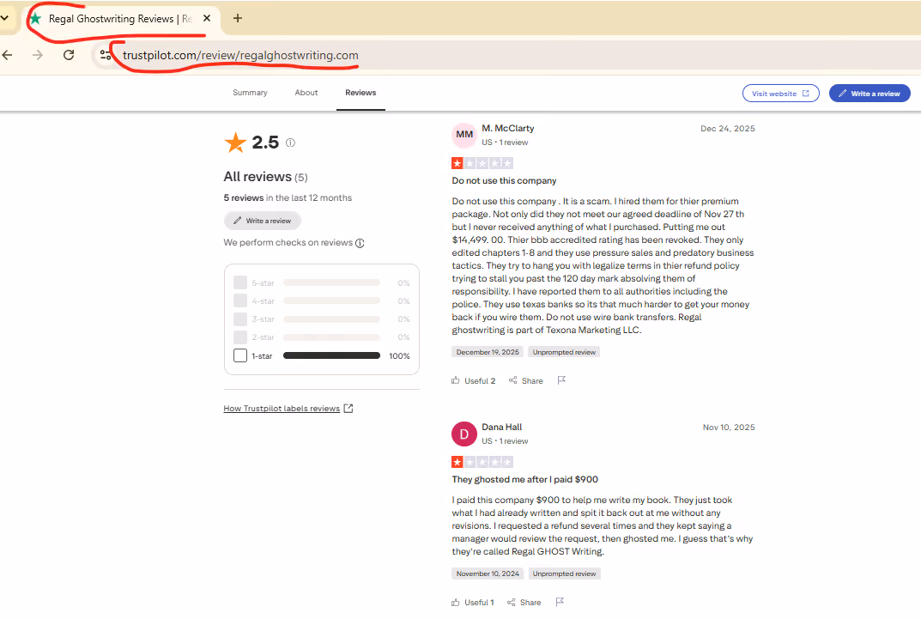This screenshot has height=619, width=921.
Task: Click the D avatar of Dana Hall
Action: pos(464,434)
